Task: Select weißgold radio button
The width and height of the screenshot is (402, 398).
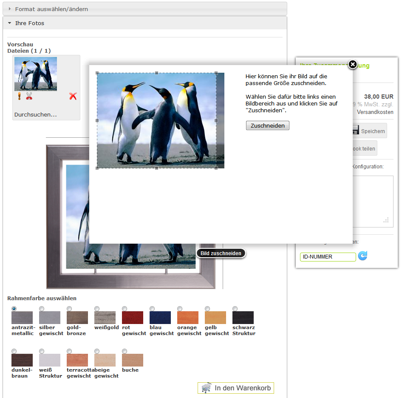Action: [97, 308]
